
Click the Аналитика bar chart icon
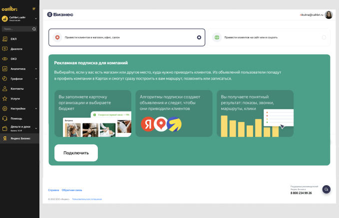coord(5,69)
